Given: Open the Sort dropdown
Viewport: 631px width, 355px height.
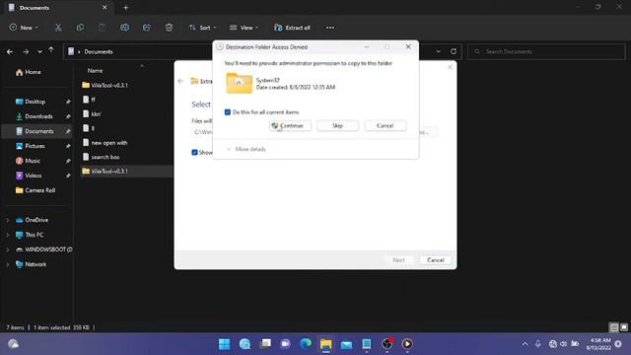Looking at the screenshot, I should click(203, 28).
